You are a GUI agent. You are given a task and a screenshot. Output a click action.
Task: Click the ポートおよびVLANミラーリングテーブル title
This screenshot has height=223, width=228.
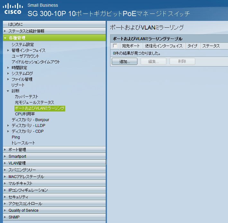click(147, 39)
